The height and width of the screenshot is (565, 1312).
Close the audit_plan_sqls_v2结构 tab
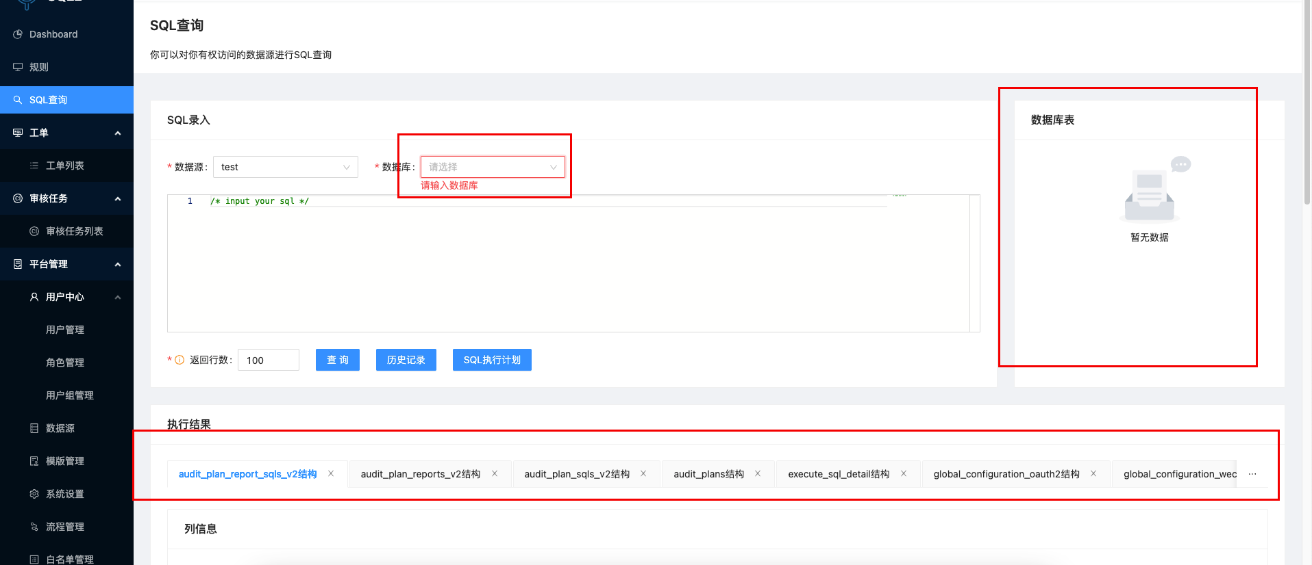[643, 473]
